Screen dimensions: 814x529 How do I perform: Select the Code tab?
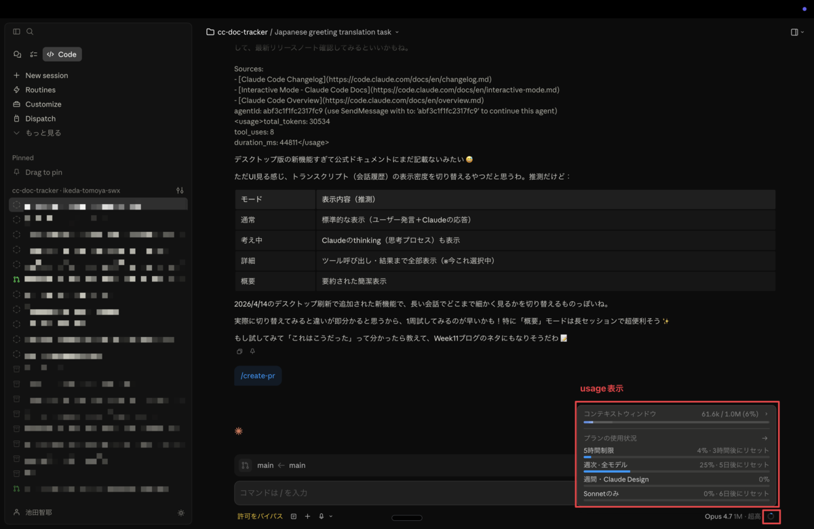pos(62,54)
